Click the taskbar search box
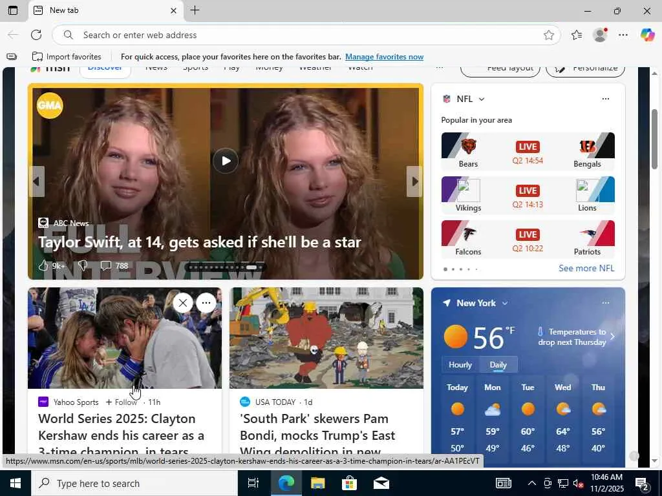 (134, 483)
